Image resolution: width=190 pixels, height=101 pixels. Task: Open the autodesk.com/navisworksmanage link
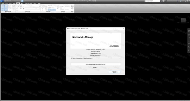coord(95,64)
